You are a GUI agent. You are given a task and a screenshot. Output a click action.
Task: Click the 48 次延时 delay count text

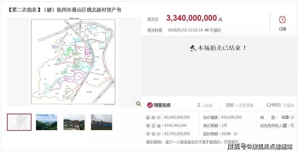point(213,30)
